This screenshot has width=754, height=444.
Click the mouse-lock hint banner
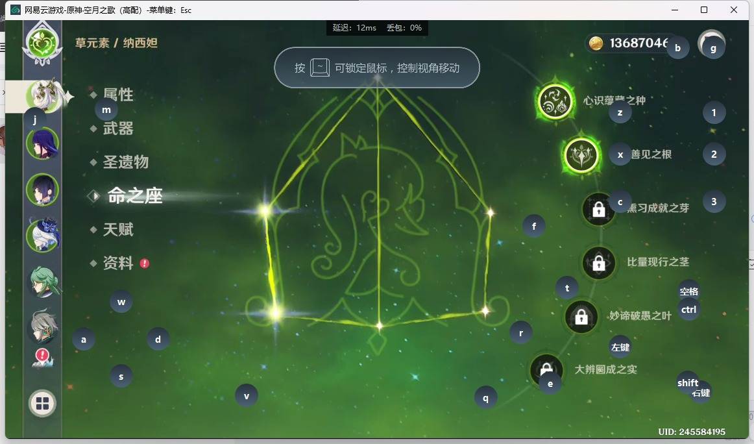point(377,68)
